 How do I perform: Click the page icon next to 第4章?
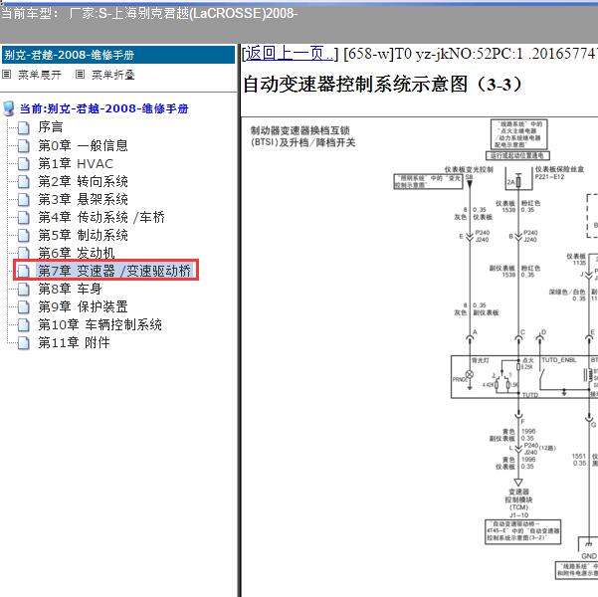[x=24, y=218]
